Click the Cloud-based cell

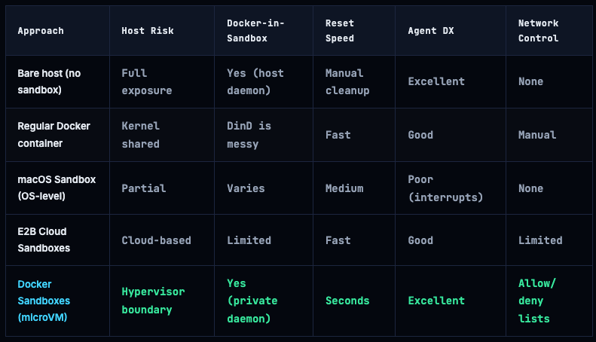coord(157,240)
